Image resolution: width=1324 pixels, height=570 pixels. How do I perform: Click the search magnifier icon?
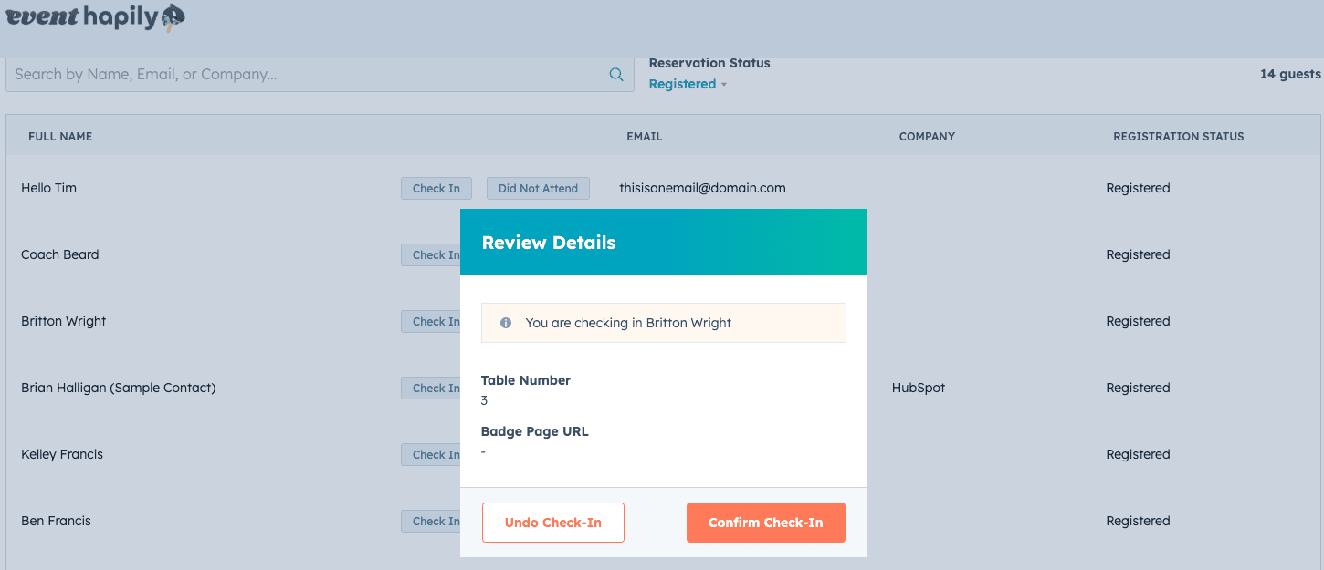pos(616,75)
